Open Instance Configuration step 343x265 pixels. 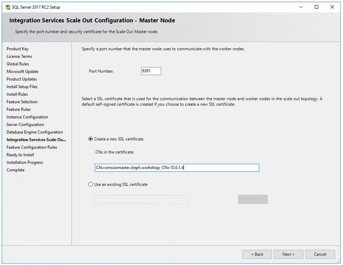(27, 117)
